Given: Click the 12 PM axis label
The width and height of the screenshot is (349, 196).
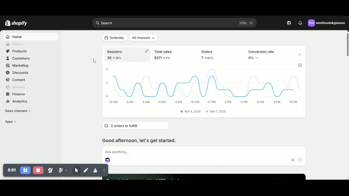Looking at the screenshot, I should pyautogui.click(x=211, y=102).
